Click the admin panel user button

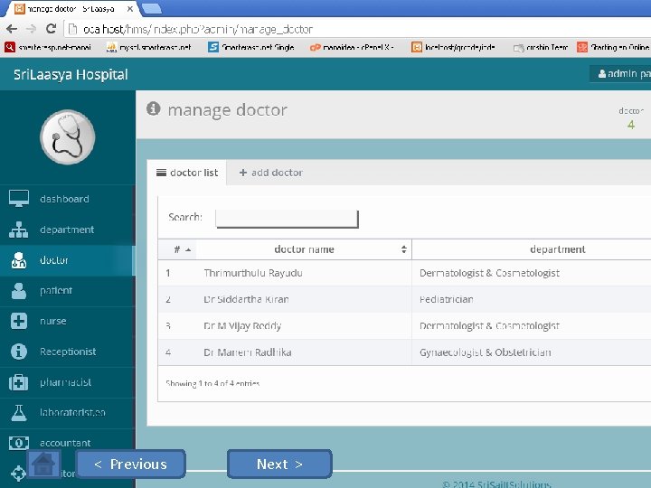621,74
